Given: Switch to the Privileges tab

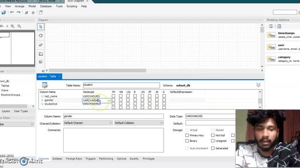Looking at the screenshot, I should coord(149,159).
